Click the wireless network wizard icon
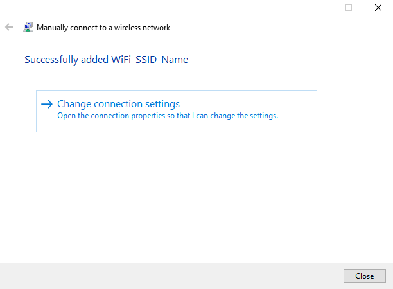This screenshot has width=393, height=289. pyautogui.click(x=28, y=28)
